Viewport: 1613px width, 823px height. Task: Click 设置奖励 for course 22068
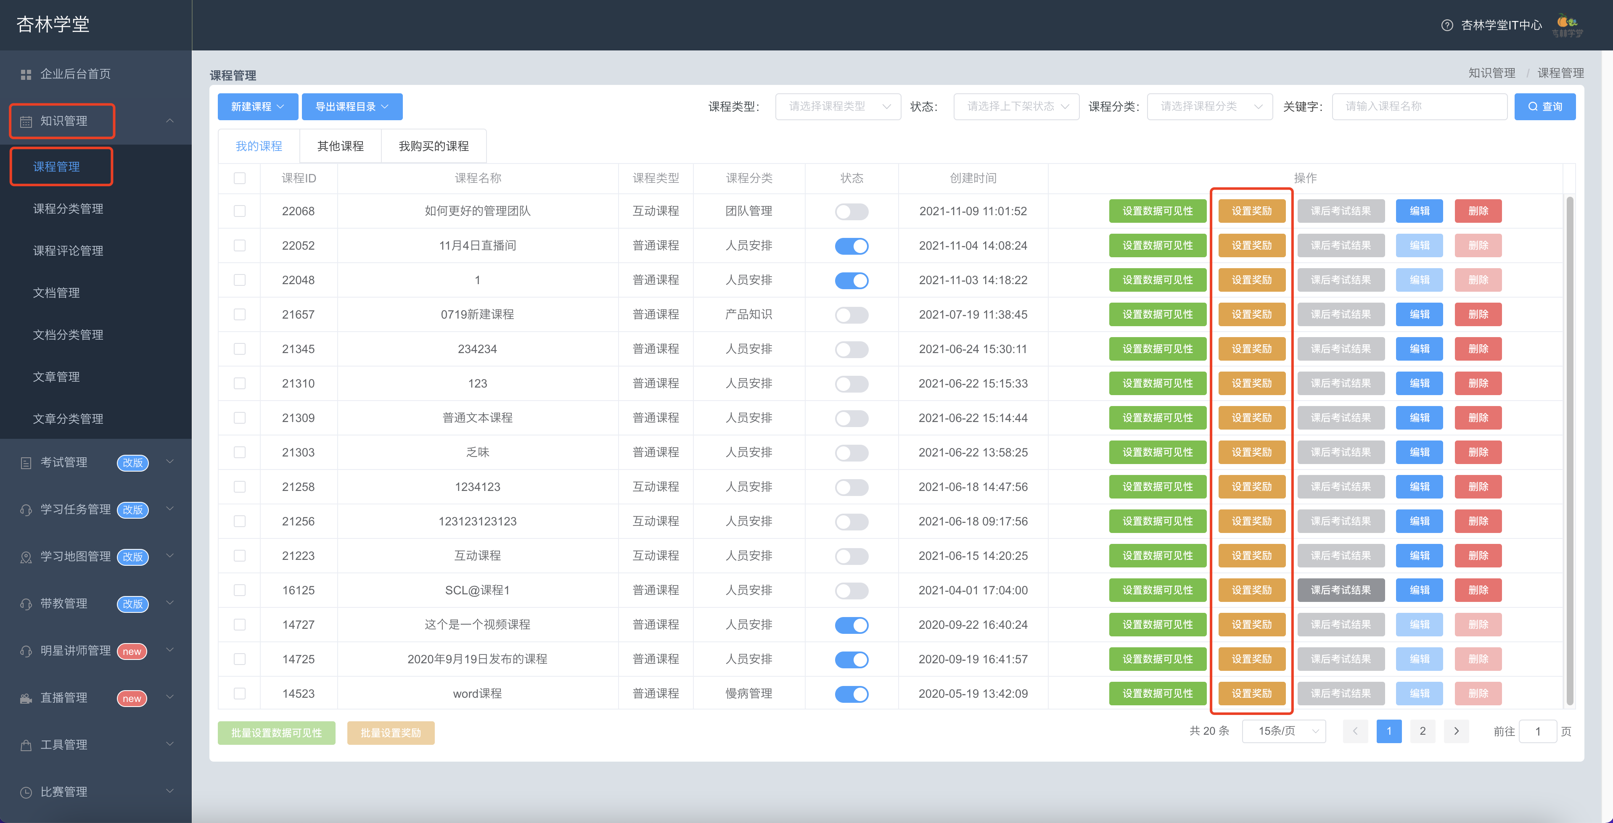(x=1252, y=211)
